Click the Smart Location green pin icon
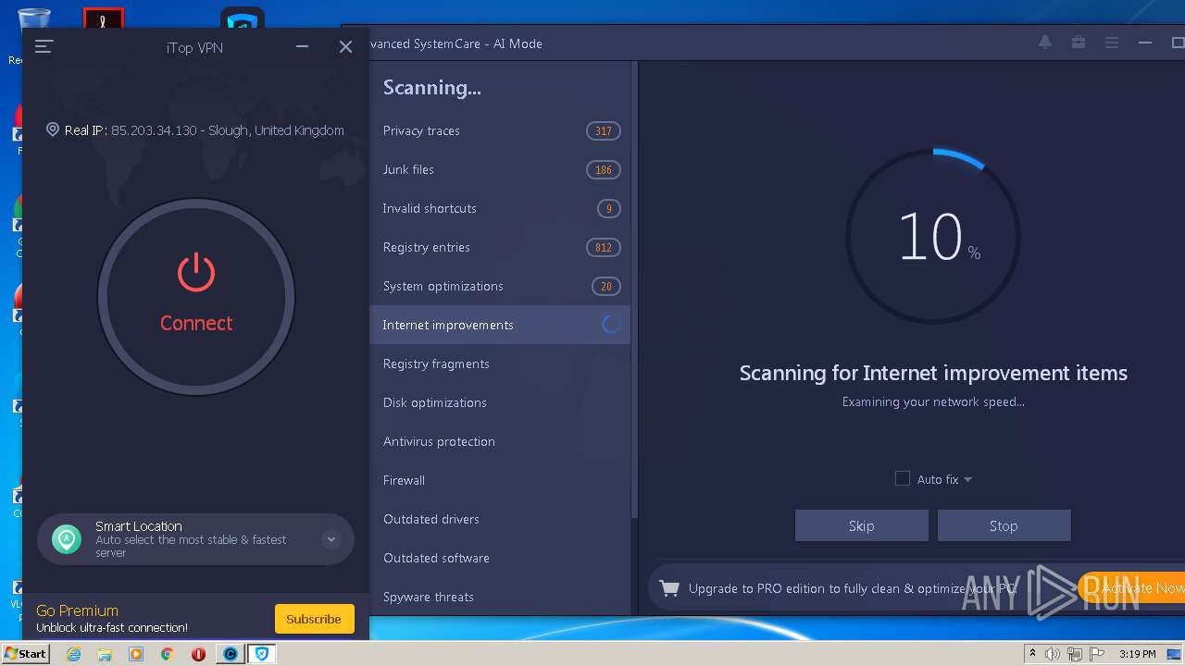The width and height of the screenshot is (1185, 666). [67, 539]
